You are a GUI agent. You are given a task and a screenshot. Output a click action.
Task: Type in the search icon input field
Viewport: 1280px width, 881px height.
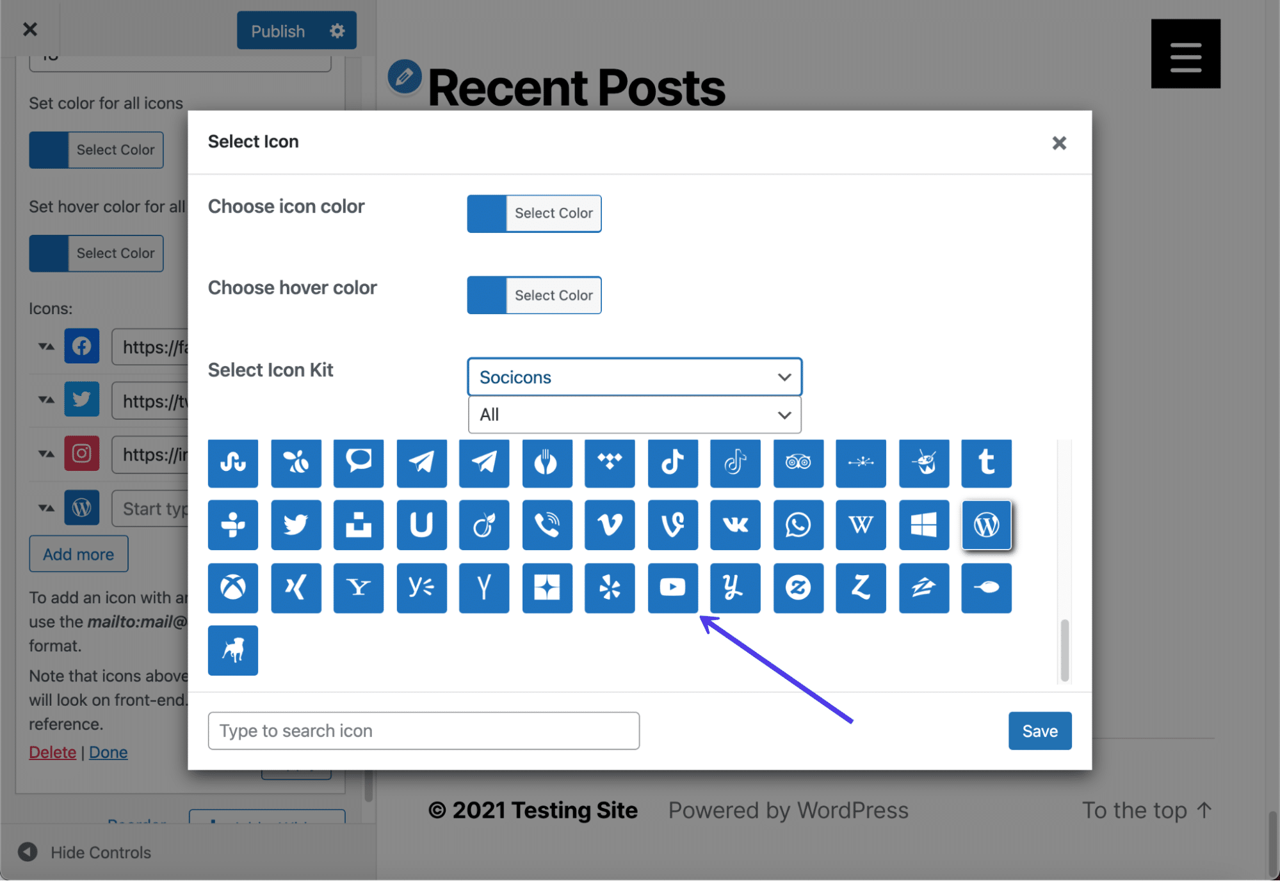[424, 731]
